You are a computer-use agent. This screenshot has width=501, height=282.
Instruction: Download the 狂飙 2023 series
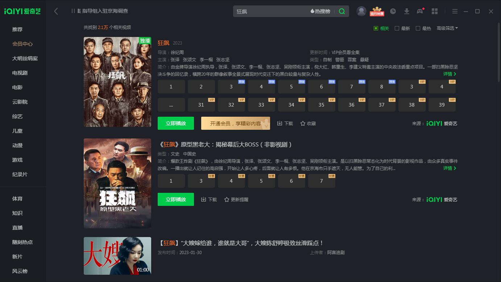coord(285,123)
